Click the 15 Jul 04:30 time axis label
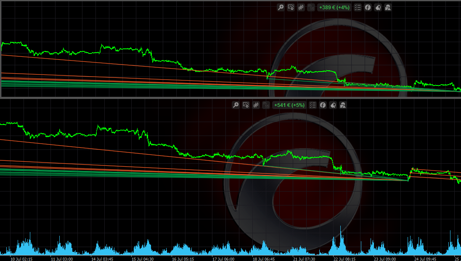 pyautogui.click(x=142, y=258)
